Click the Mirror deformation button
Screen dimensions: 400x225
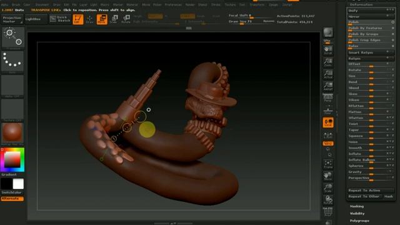[371, 17]
